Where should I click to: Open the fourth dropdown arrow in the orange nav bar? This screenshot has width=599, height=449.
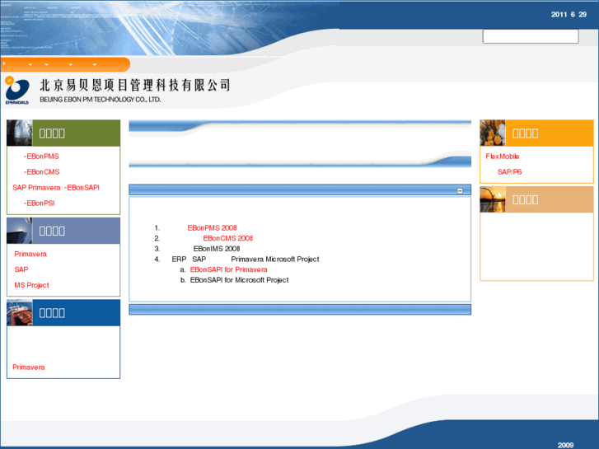[x=95, y=64]
